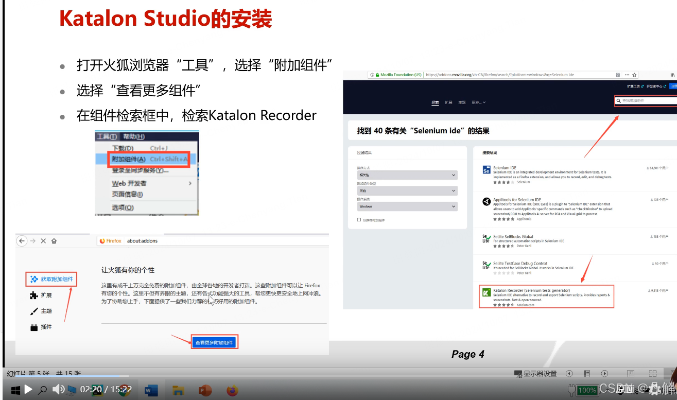Open the 操作系统 dropdown showing Windows
Image resolution: width=677 pixels, height=400 pixels.
point(407,206)
